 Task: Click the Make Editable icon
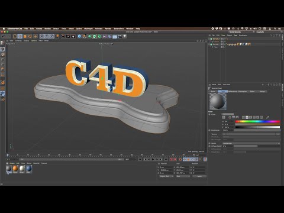pyautogui.click(x=2, y=43)
